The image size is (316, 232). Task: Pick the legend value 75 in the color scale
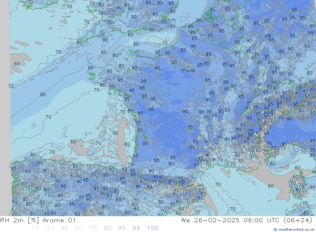[93, 228]
